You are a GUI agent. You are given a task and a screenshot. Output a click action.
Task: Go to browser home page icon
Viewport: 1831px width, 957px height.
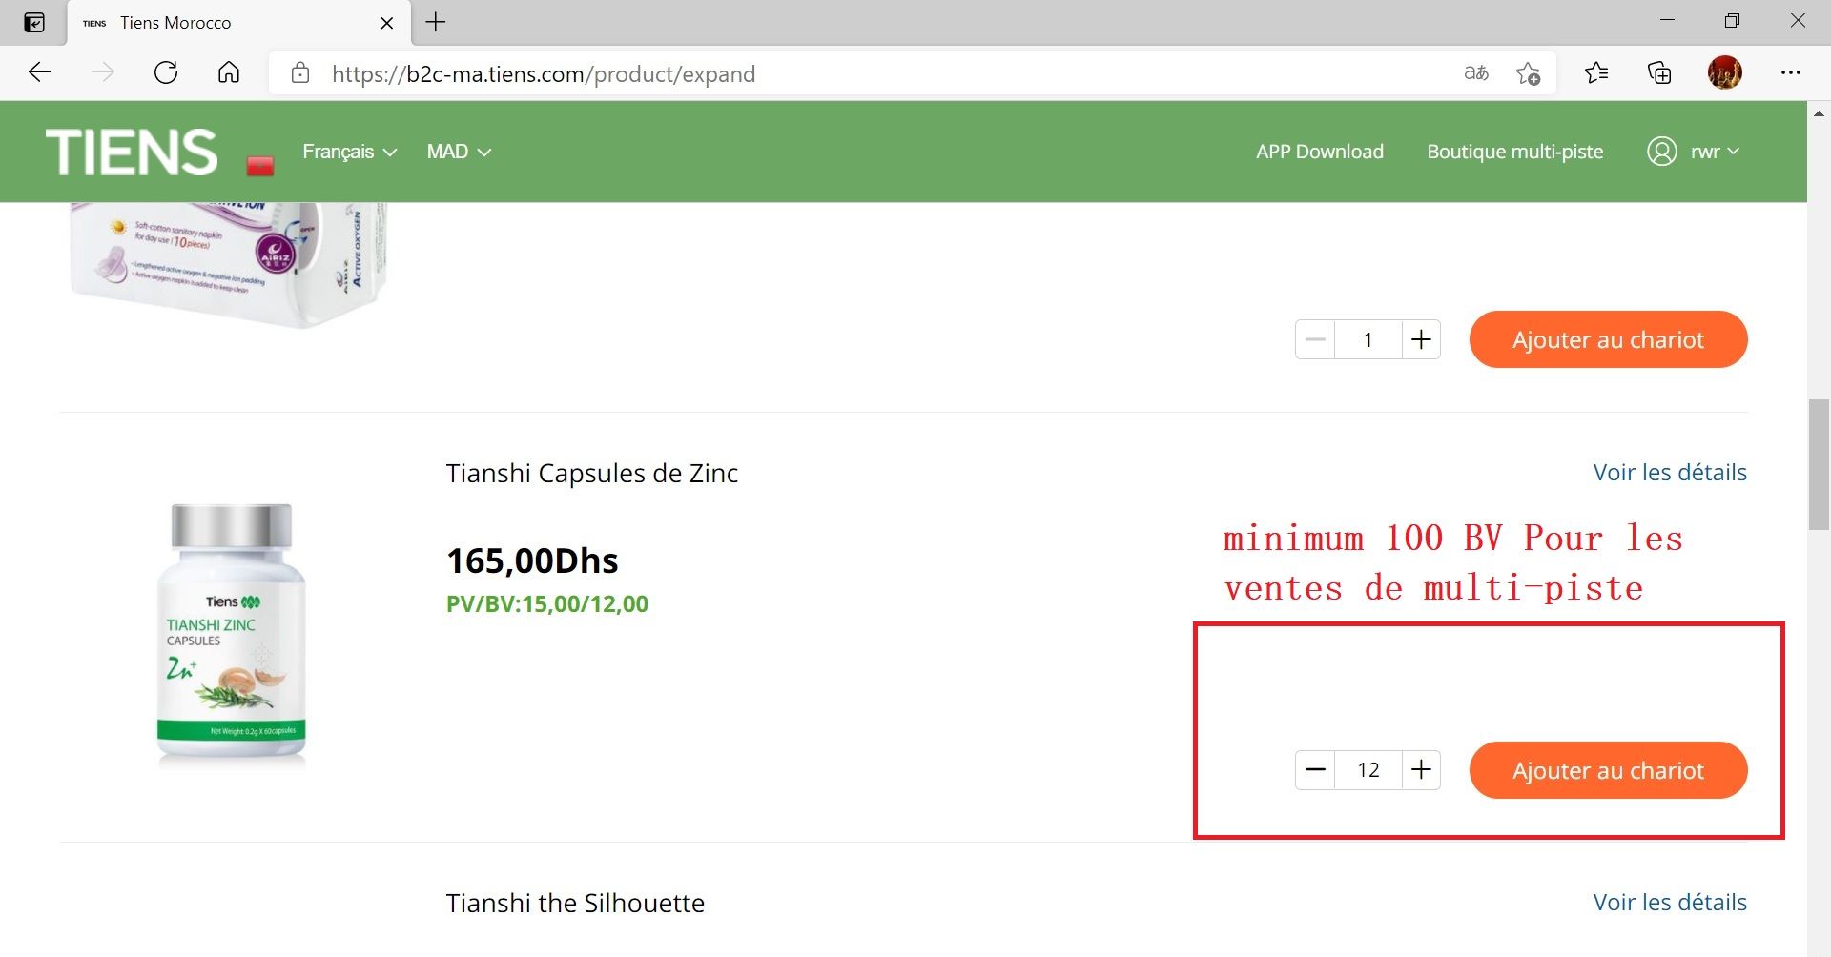click(229, 72)
